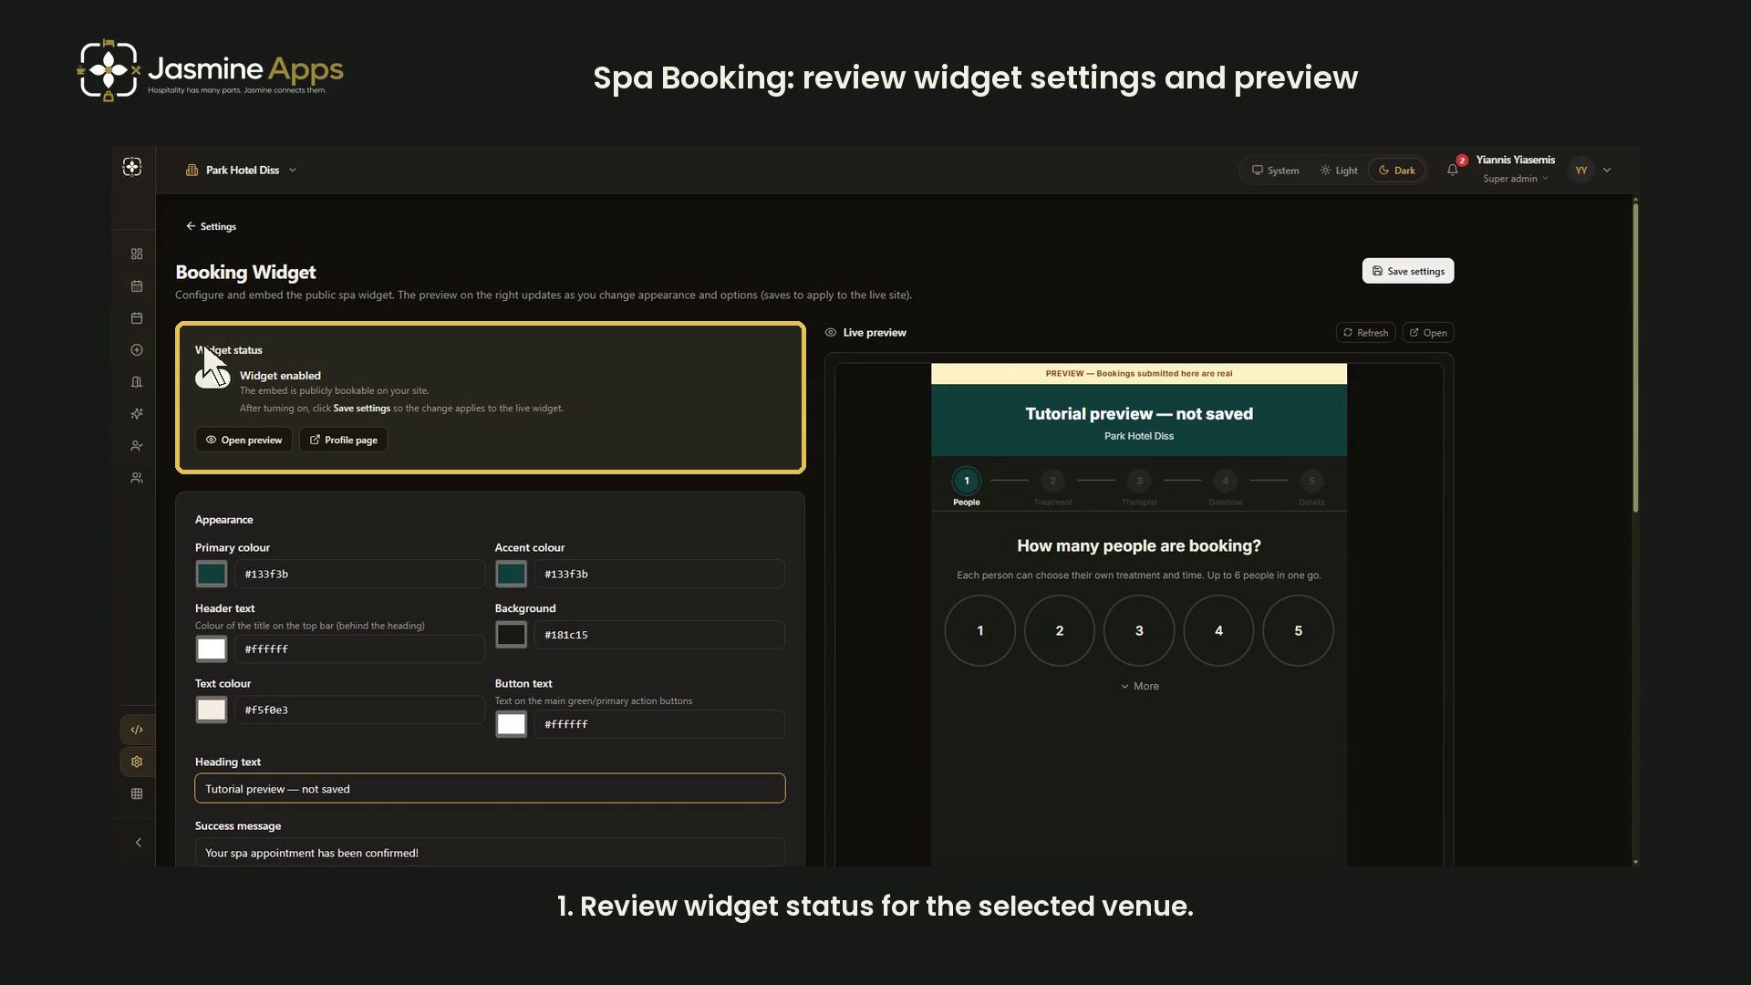1751x985 pixels.
Task: Click the page vertical scrollbar
Action: pos(1635,358)
